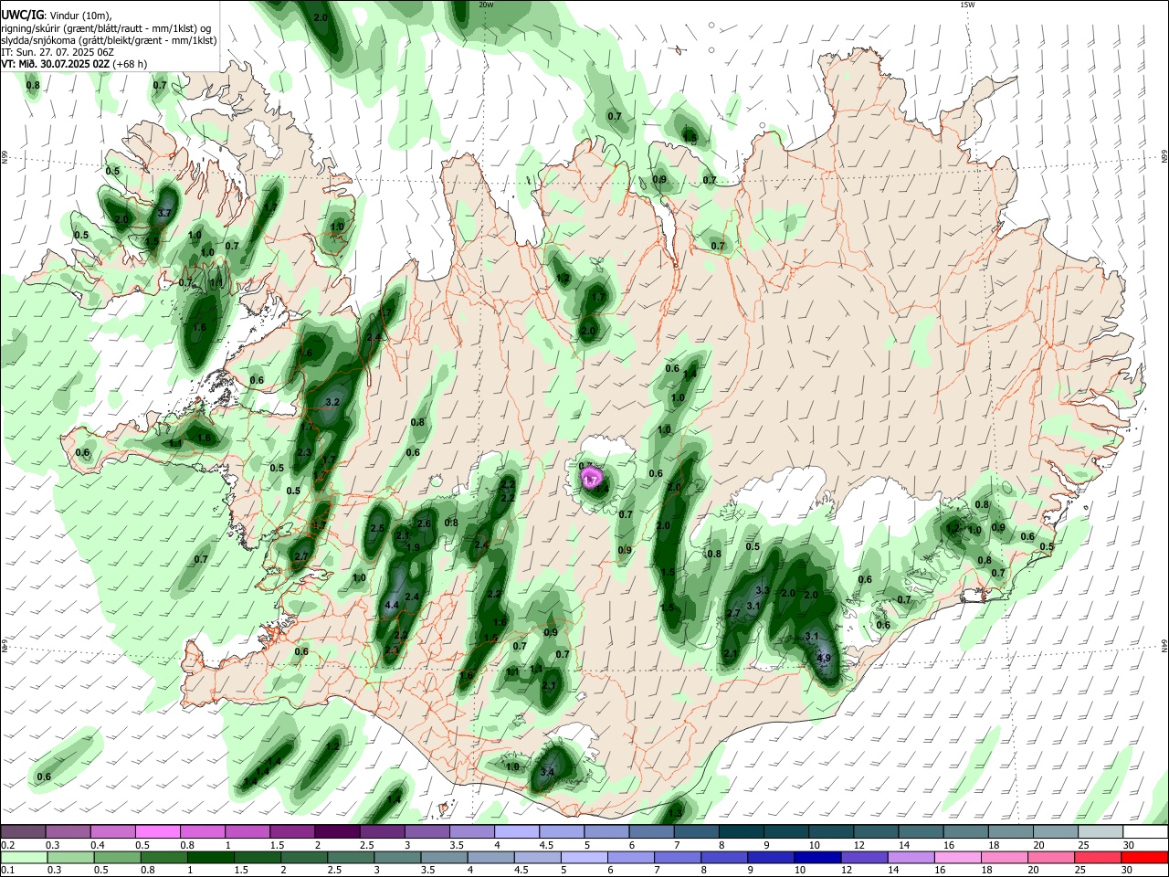
Task: Click the 20W longitude label
Action: 486,5
